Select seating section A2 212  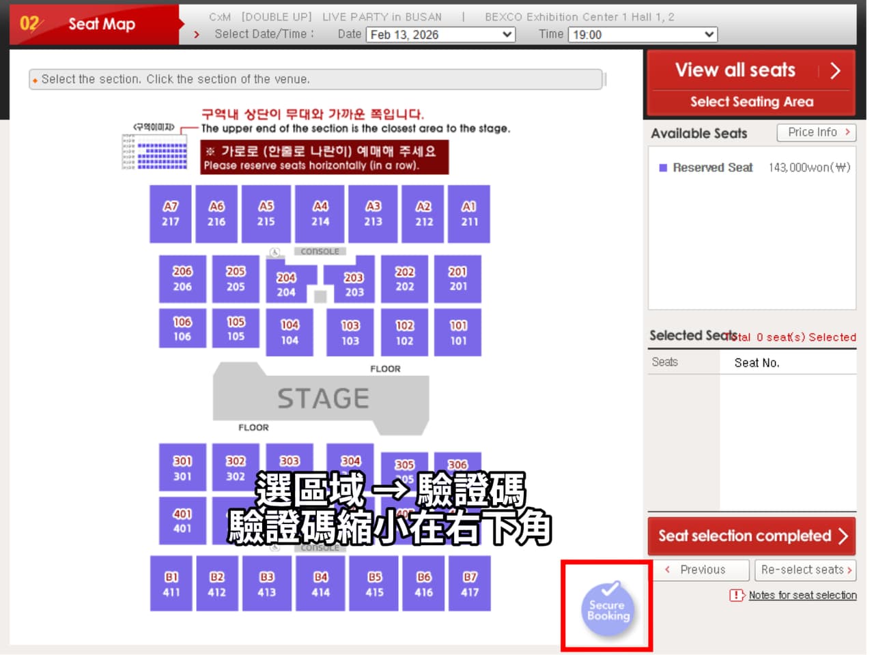click(x=423, y=214)
